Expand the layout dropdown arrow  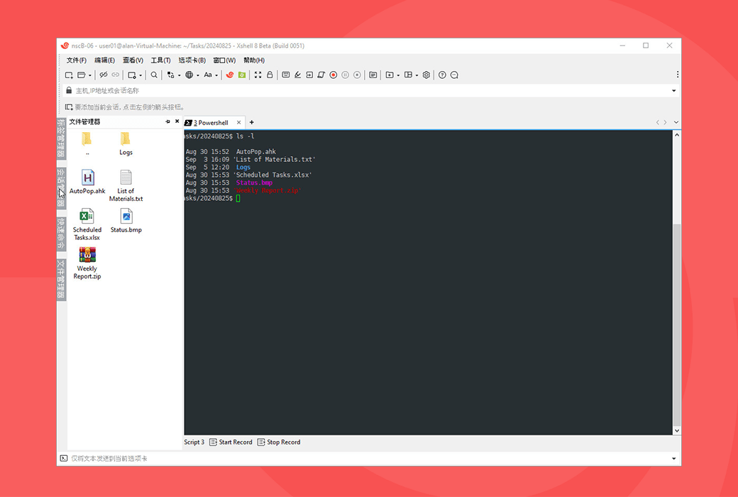[417, 75]
